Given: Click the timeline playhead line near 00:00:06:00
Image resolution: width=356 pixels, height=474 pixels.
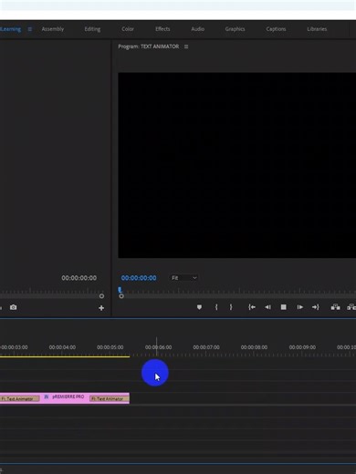Looking at the screenshot, I should tap(157, 346).
